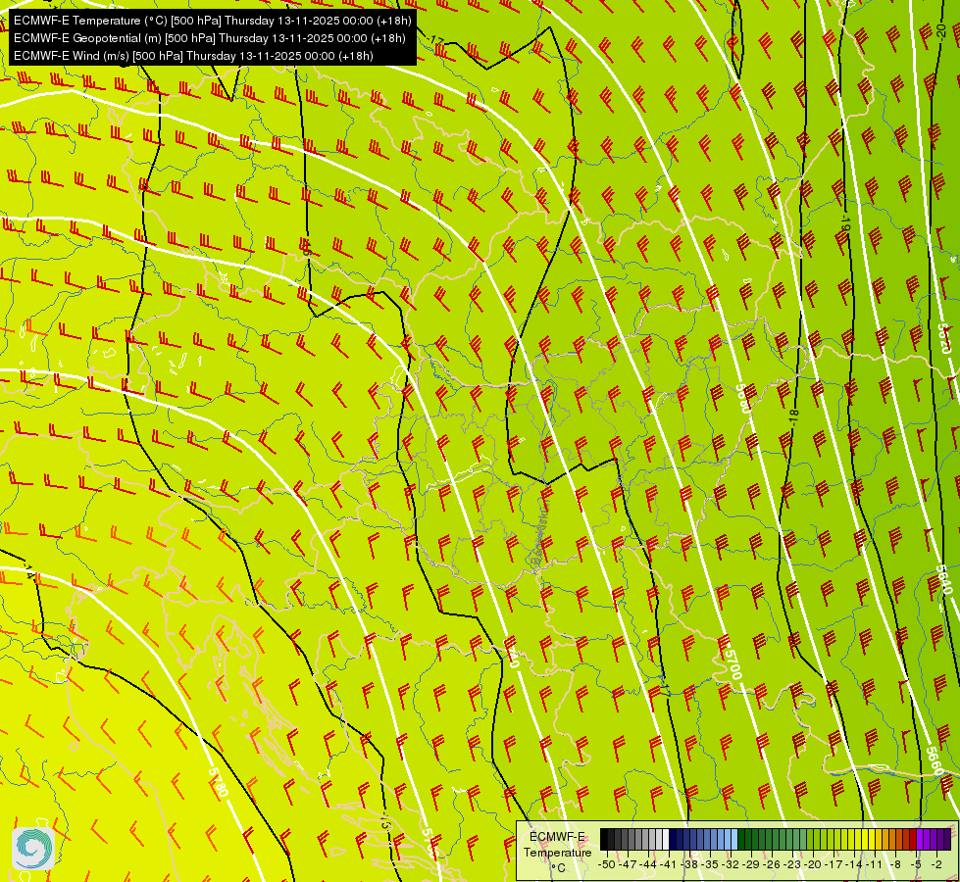
Task: Select the ECMWF-E Geopotential 500 hPa title line
Action: click(x=210, y=38)
